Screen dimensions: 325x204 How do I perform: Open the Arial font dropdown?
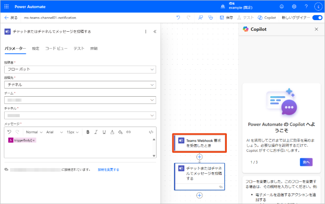click(x=54, y=132)
